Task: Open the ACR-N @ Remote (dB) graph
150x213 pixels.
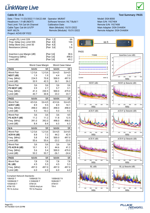Action: [x=127, y=150]
